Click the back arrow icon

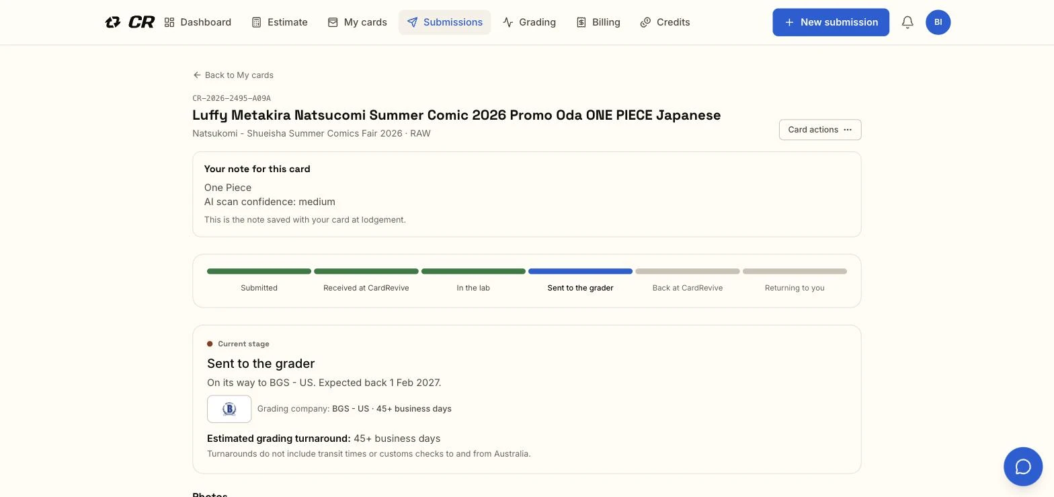197,75
